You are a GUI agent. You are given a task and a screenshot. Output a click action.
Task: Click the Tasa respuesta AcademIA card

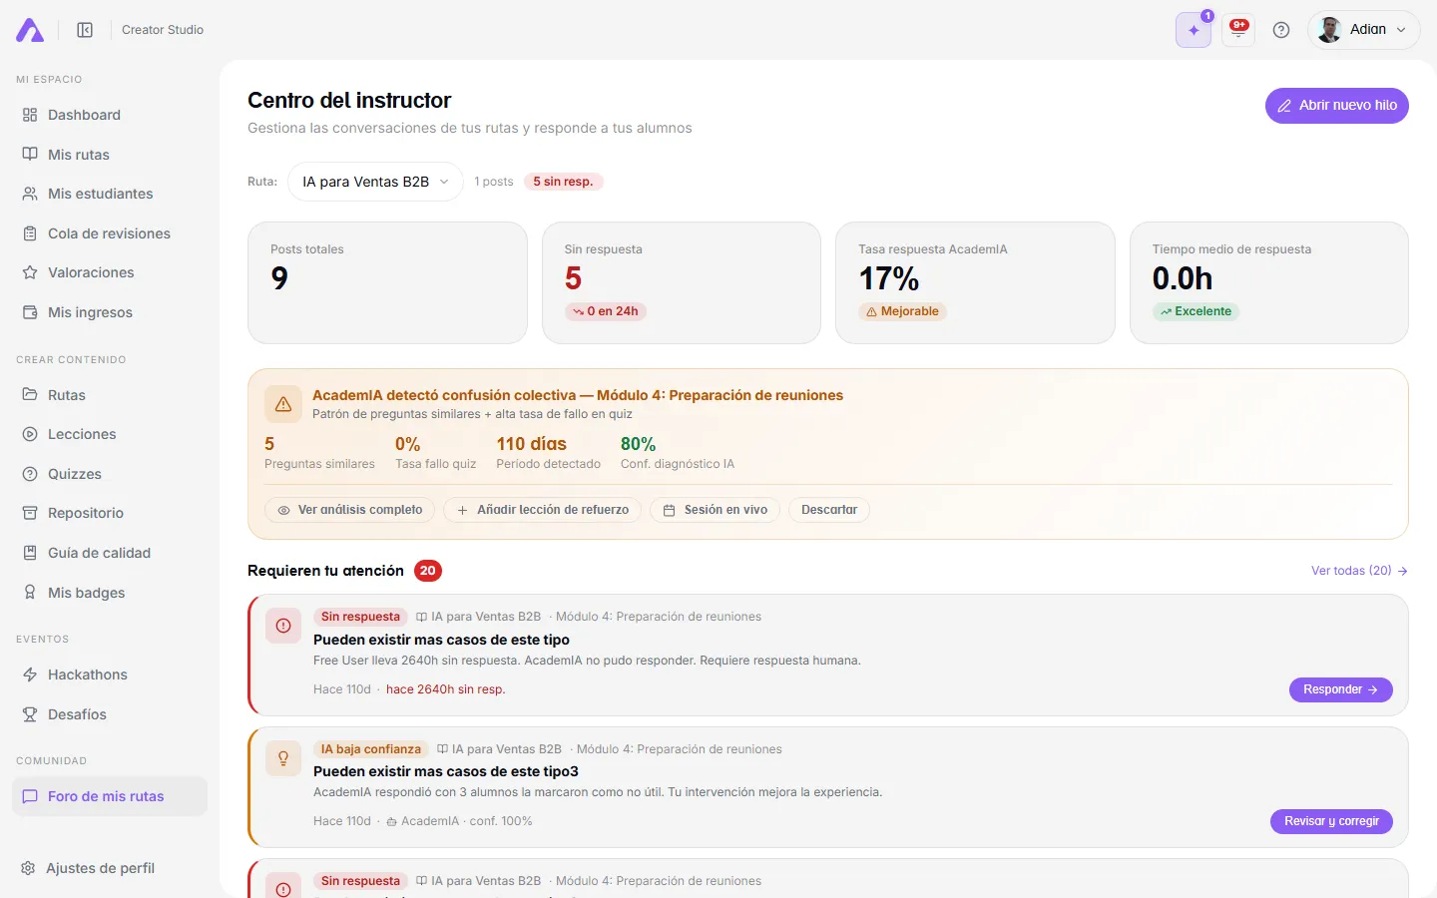(975, 282)
